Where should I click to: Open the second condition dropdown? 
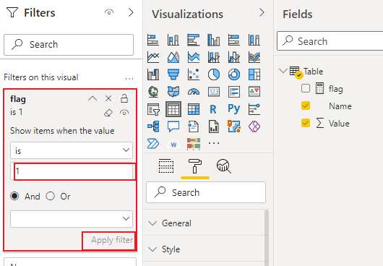coord(72,219)
